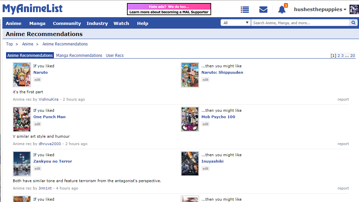Click edit under One Punch Man
This screenshot has width=359, height=202.
[37, 124]
